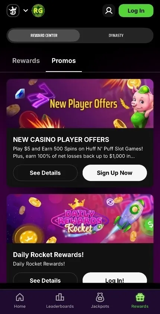The height and width of the screenshot is (314, 160).
Task: Open Rewards gift box icon
Action: point(140,297)
